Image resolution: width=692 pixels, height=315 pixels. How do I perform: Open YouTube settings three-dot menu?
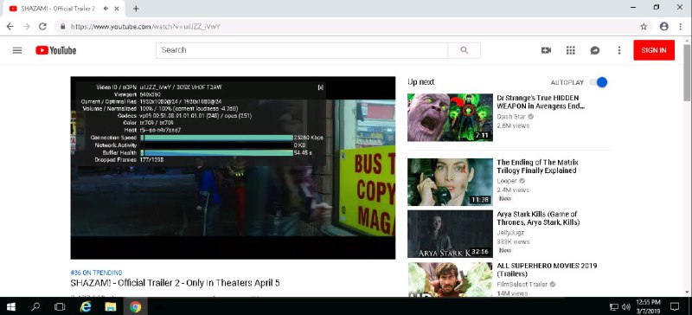(619, 50)
